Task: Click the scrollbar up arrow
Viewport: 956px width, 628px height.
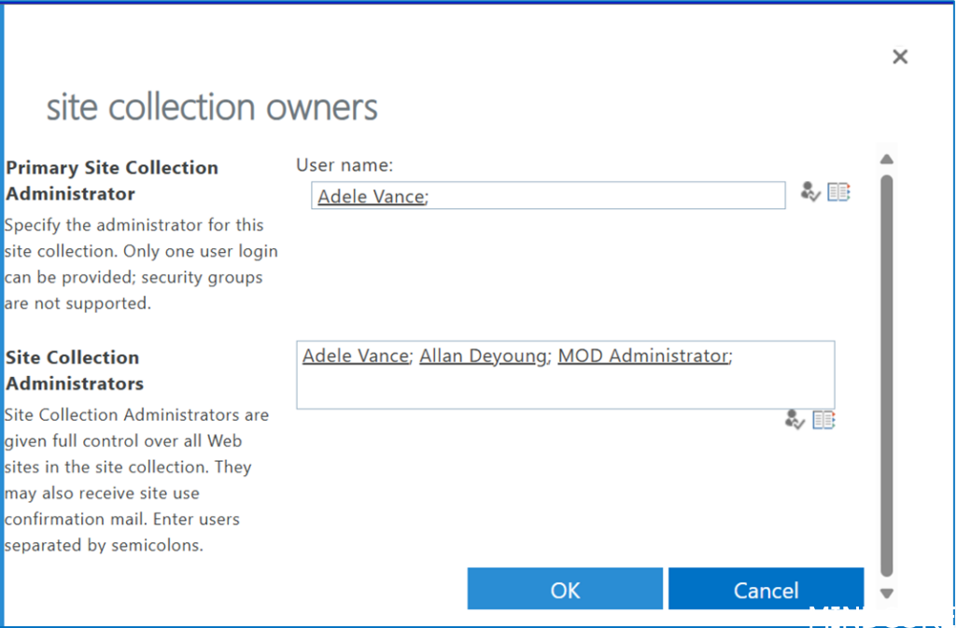Action: click(887, 160)
